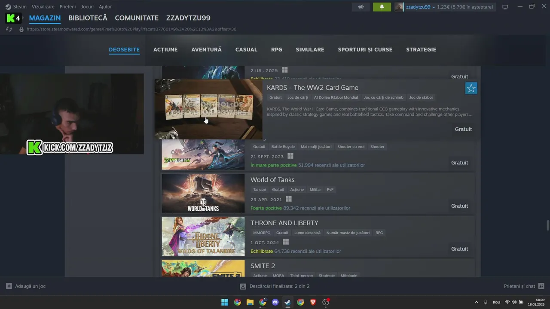Click Throne and Liberty game thumbnail
Viewport: 550px width, 309px height.
click(203, 236)
